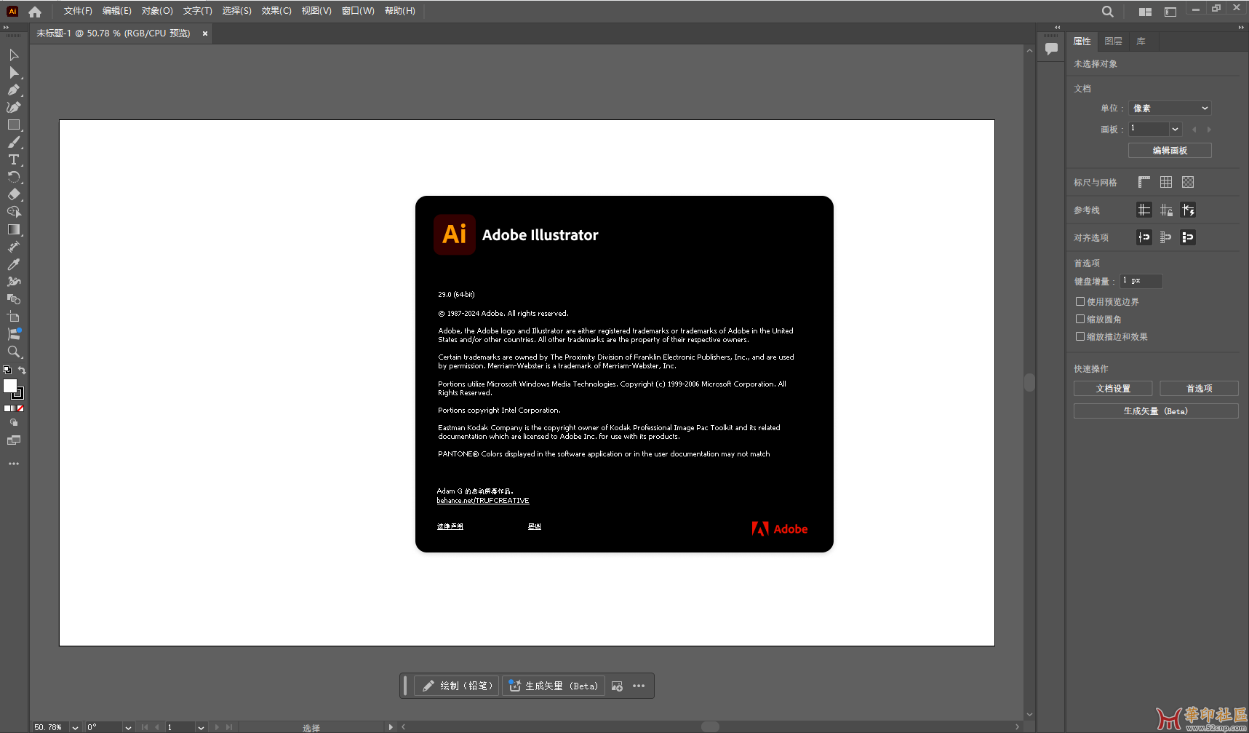Select the Eyedropper tool
Screen dimensions: 1249x733
[x=14, y=264]
